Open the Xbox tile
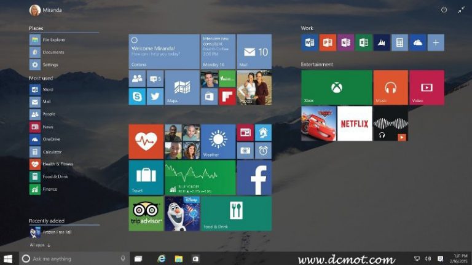The width and height of the screenshot is (472, 265). pyautogui.click(x=336, y=87)
